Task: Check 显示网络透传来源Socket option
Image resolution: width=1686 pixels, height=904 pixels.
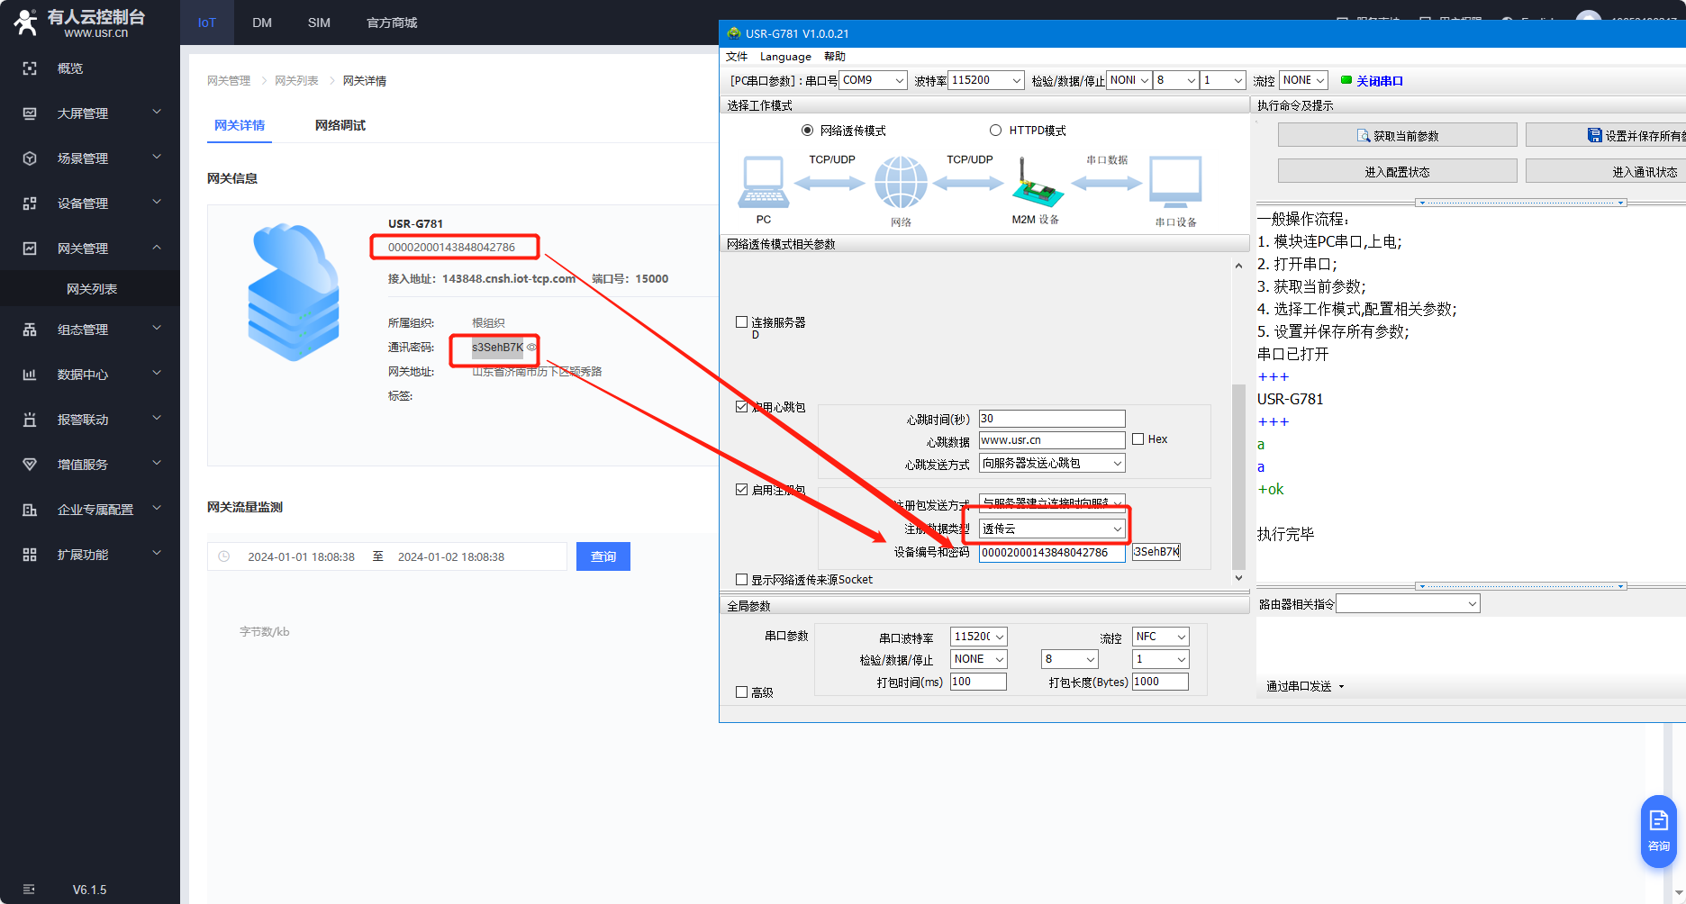Action: point(742,580)
